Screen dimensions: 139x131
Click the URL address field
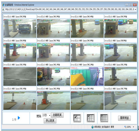click(69, 9)
